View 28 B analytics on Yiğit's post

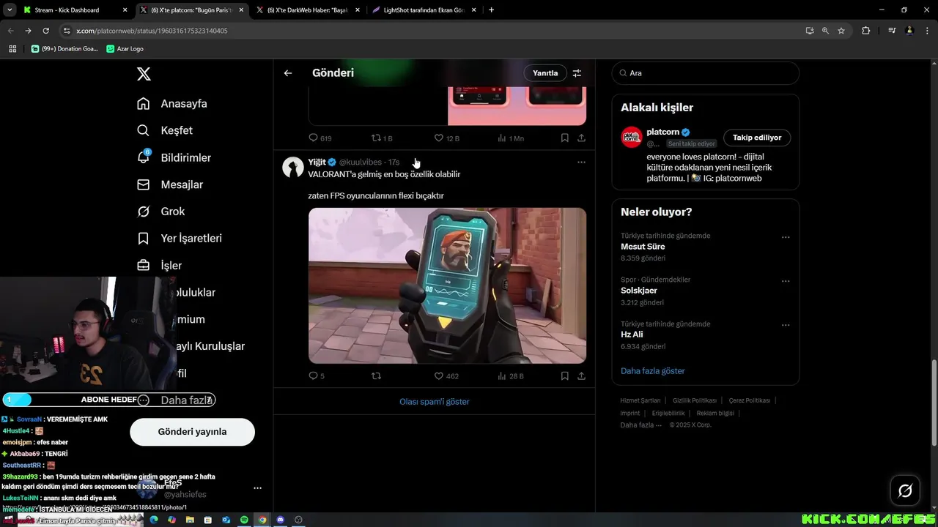click(511, 376)
